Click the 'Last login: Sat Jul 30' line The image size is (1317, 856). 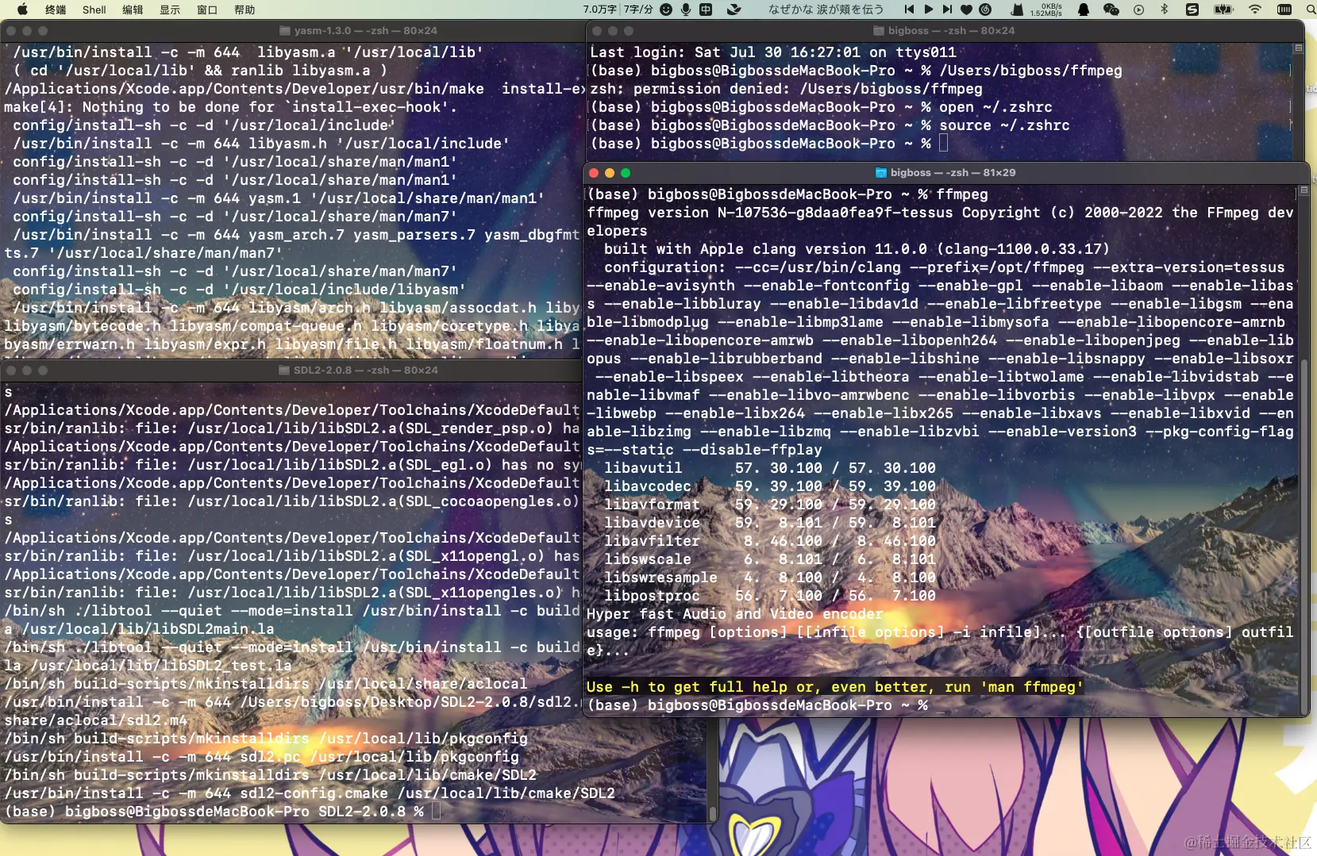coord(772,52)
